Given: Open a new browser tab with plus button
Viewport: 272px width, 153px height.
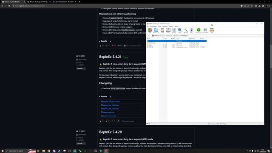Looking at the screenshot, I should (x=79, y=2).
